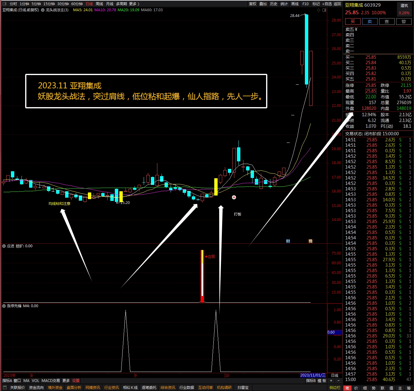This screenshot has width=414, height=391.
Task: Add stock via +自选 button
Action: point(327,4)
